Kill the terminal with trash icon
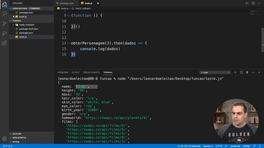 [247, 72]
